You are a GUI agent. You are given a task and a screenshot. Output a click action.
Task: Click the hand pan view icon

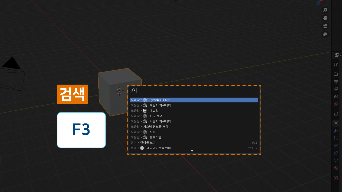[x=325, y=18]
